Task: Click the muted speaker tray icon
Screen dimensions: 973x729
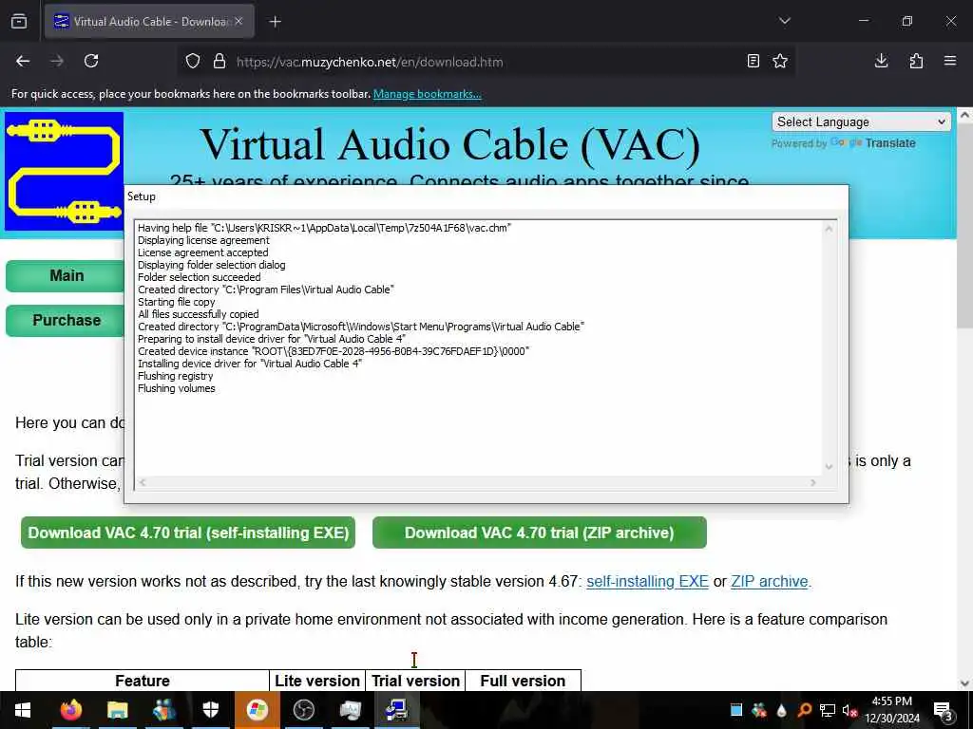Action: (849, 710)
